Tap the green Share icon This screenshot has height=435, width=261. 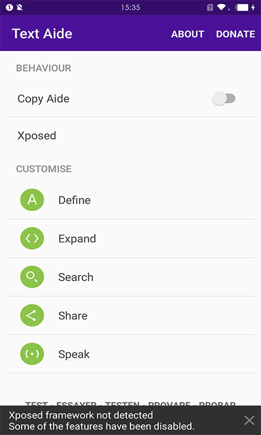(x=32, y=315)
